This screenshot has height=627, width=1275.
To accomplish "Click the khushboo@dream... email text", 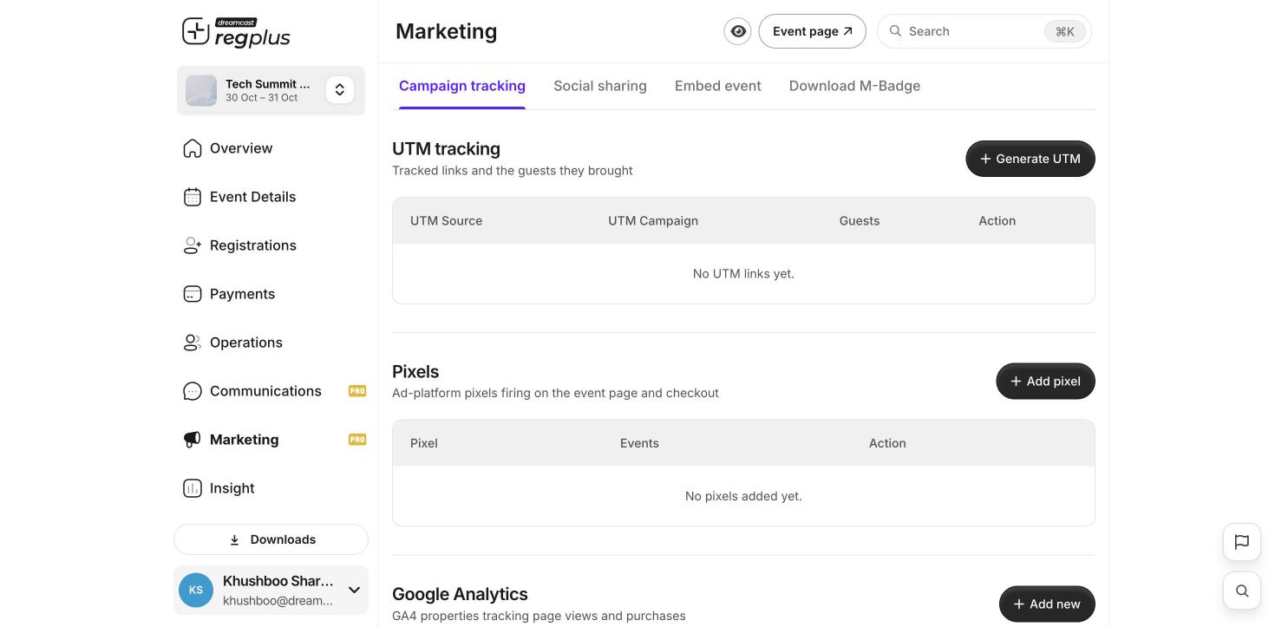I will [x=278, y=601].
